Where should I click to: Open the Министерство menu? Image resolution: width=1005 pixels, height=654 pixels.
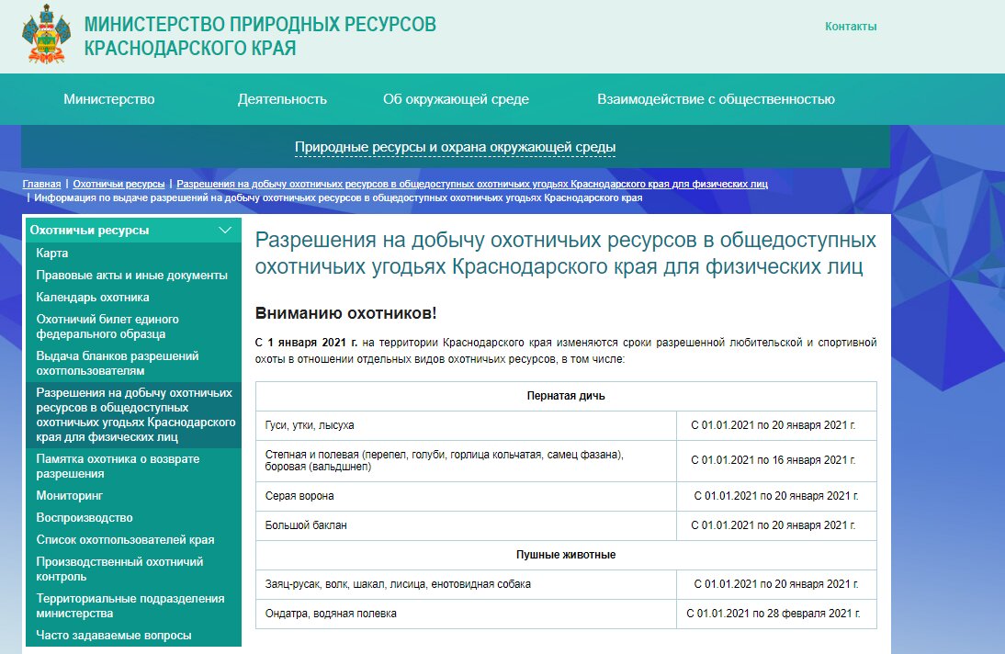(109, 98)
